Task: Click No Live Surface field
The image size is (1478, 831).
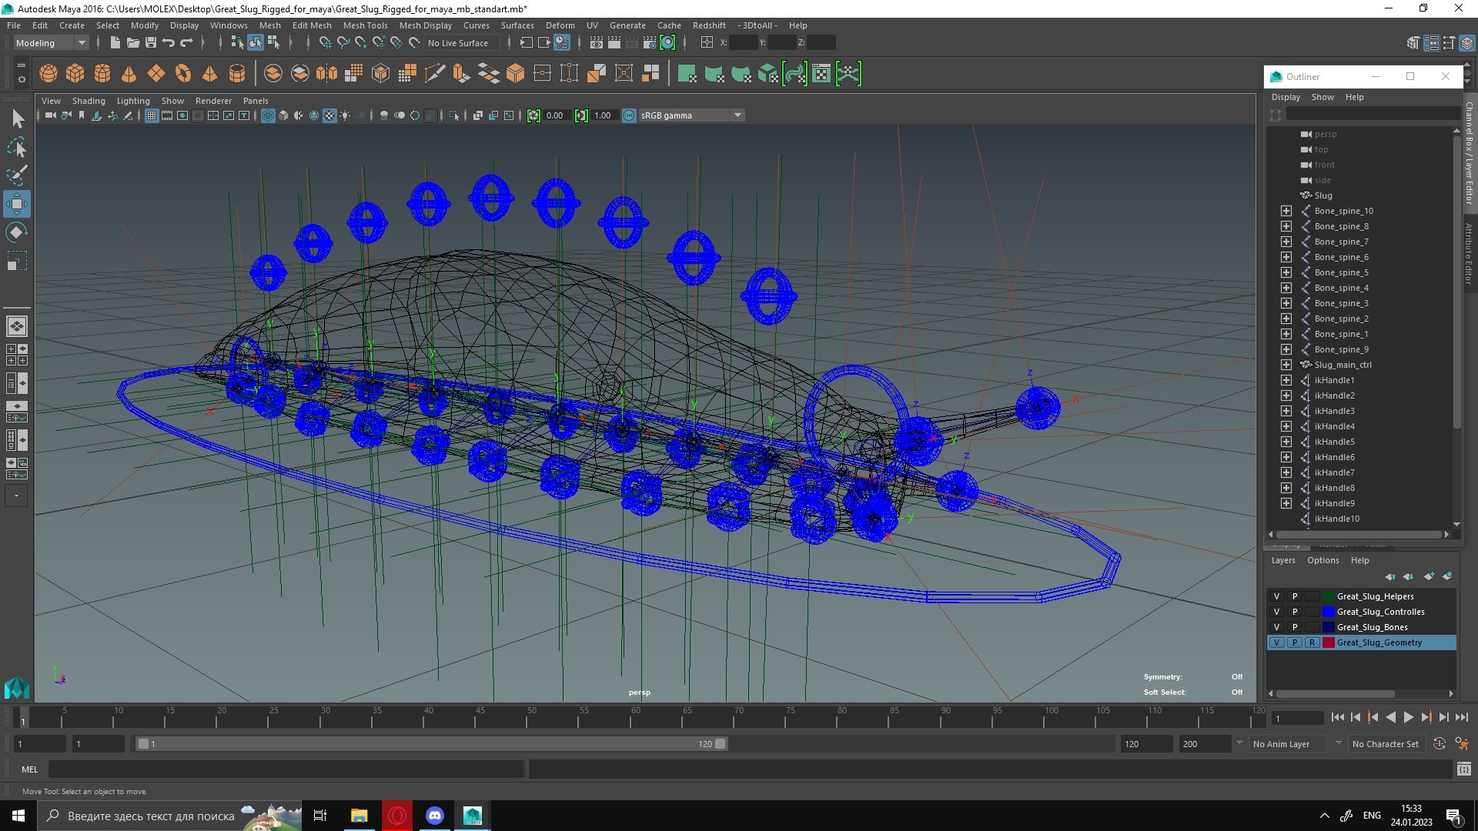Action: pyautogui.click(x=460, y=43)
